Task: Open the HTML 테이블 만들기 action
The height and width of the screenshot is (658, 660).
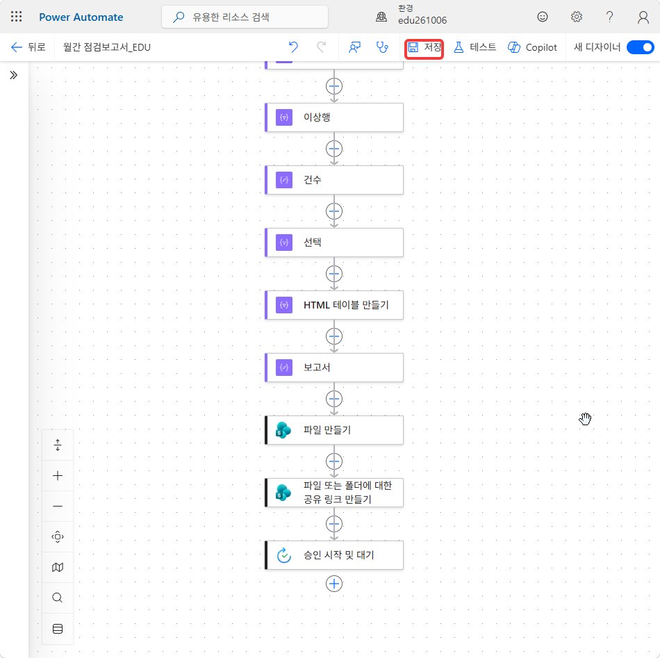Action: pos(334,305)
